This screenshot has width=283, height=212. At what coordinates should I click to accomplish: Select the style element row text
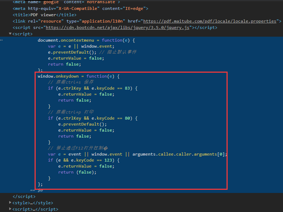pos(33,203)
